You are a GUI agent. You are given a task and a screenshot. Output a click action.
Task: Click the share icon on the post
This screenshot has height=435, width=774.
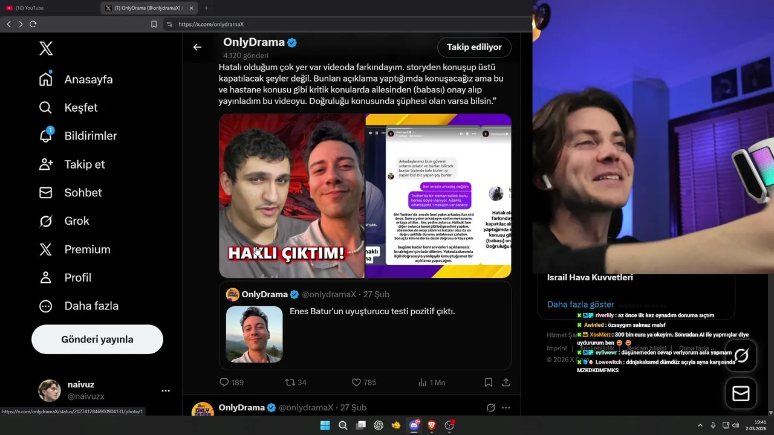pyautogui.click(x=506, y=382)
